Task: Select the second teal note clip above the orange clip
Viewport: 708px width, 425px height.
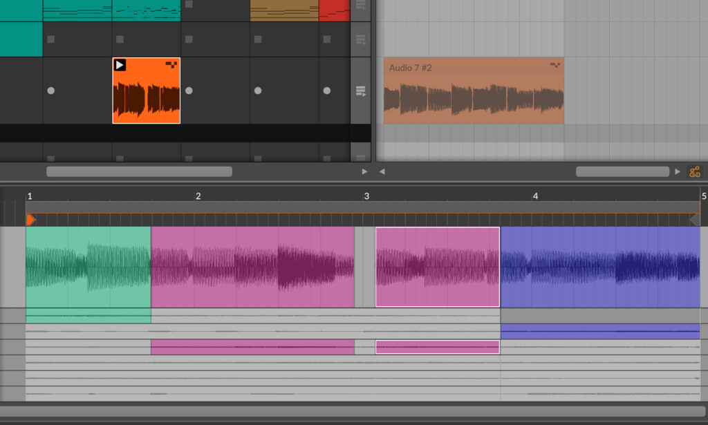Action: [x=147, y=10]
